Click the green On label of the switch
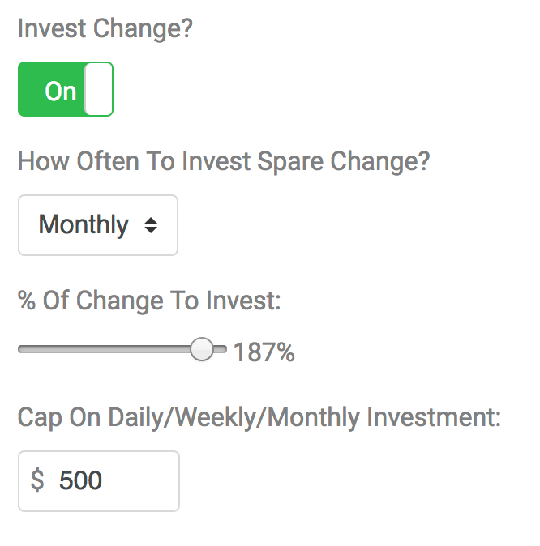 point(60,92)
